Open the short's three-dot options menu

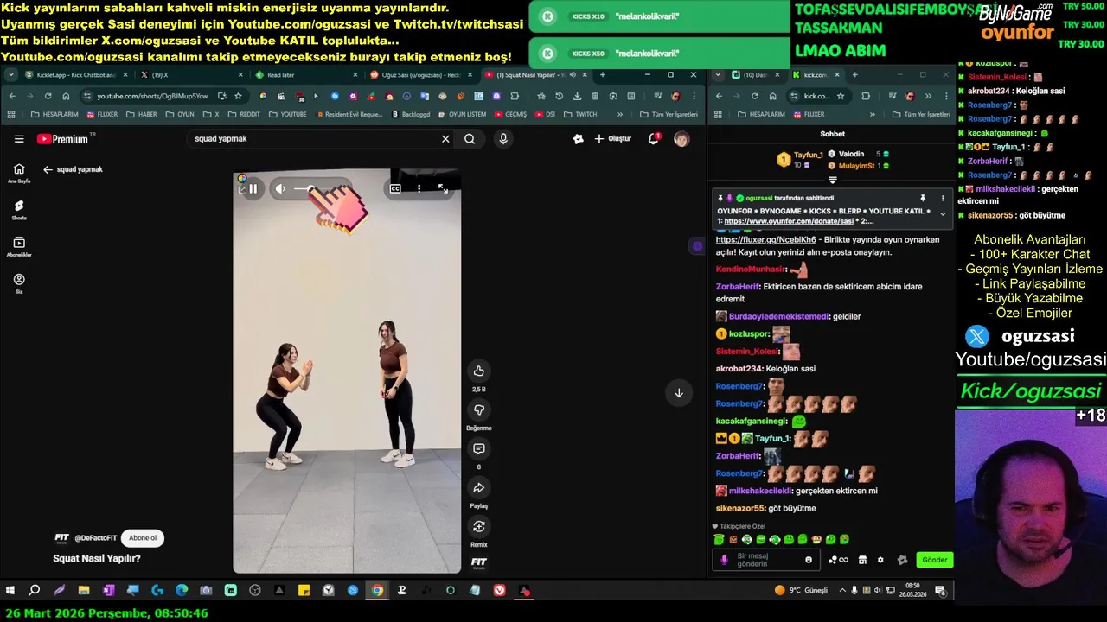click(x=419, y=188)
